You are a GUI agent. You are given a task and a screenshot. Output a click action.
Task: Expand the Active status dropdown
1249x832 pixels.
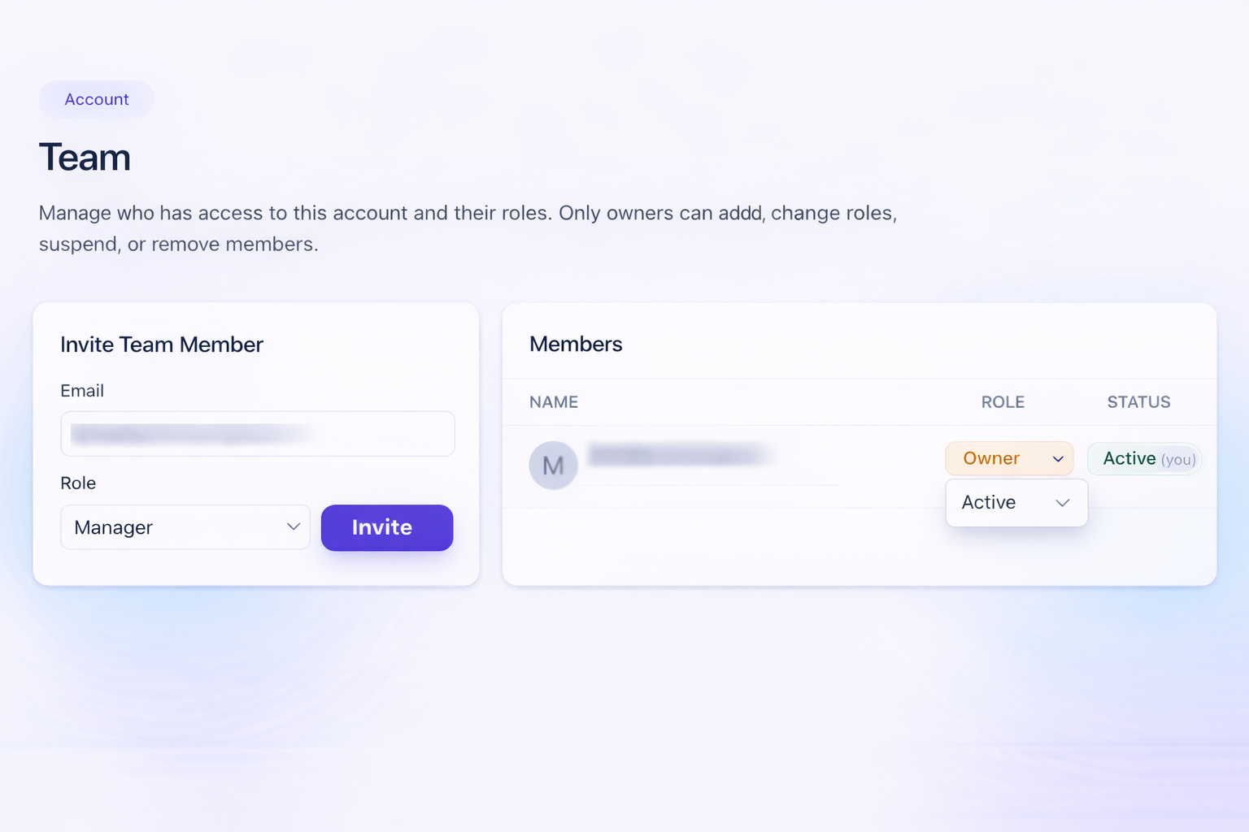tap(1016, 503)
